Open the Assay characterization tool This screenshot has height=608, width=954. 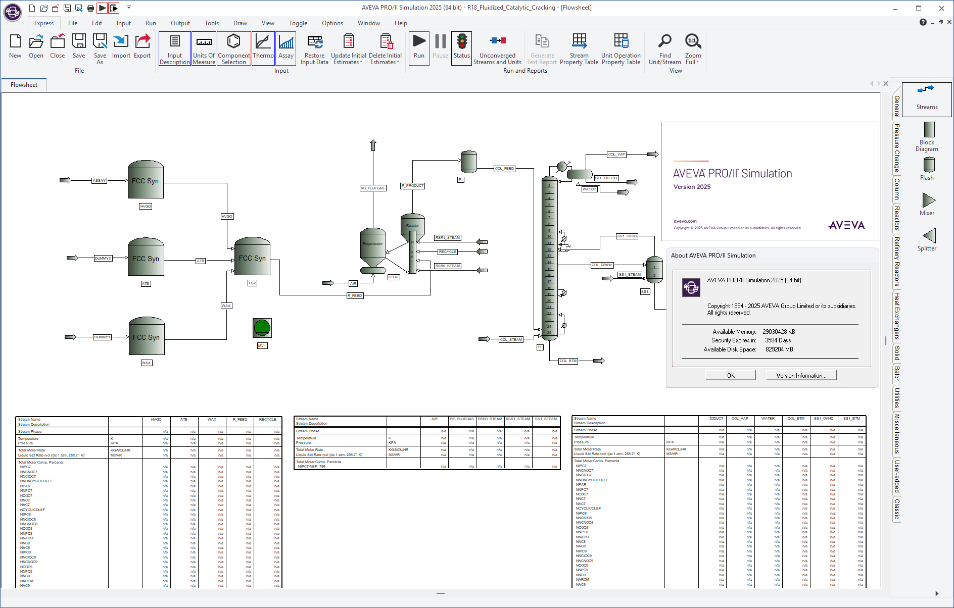click(286, 48)
